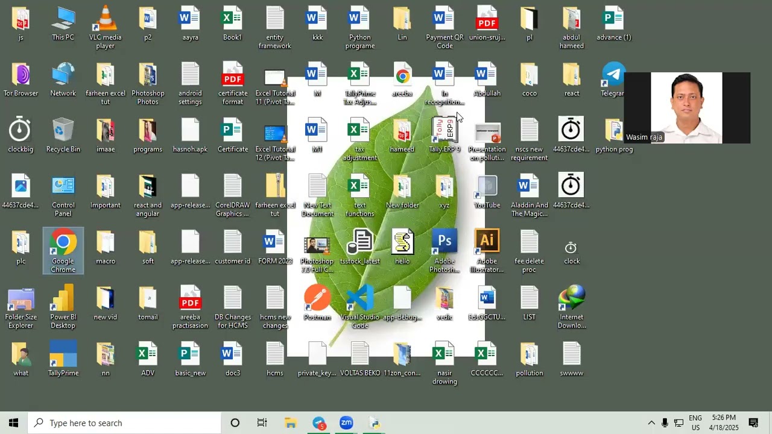
Task: Click the Photoshop Photos folder
Action: (148, 84)
